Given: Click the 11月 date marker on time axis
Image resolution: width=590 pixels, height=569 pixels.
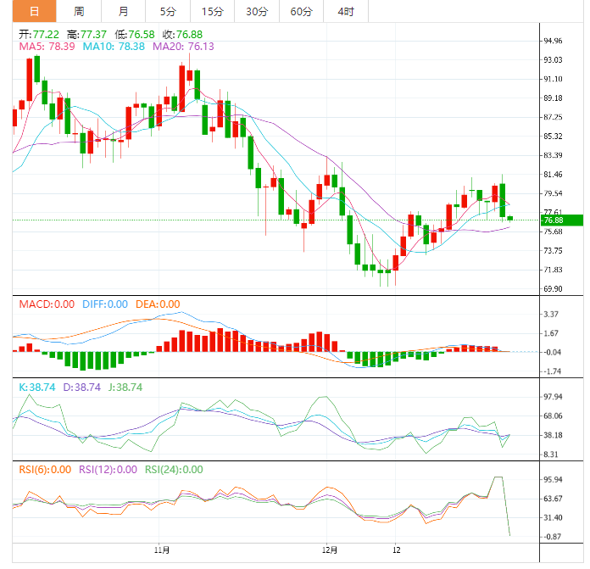Looking at the screenshot, I should coord(162,550).
